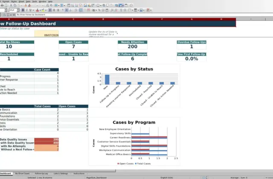This screenshot has width=273, height=179.
Task: Click the Overdue Follow-Ups value 1
Action: pyautogui.click(x=192, y=46)
